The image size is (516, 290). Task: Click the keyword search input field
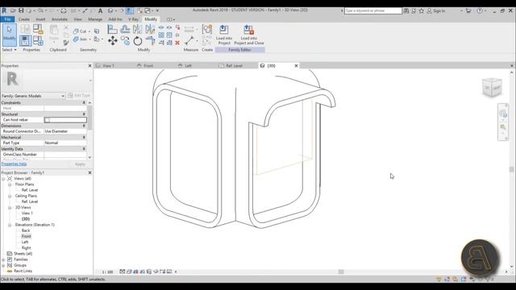coord(372,10)
